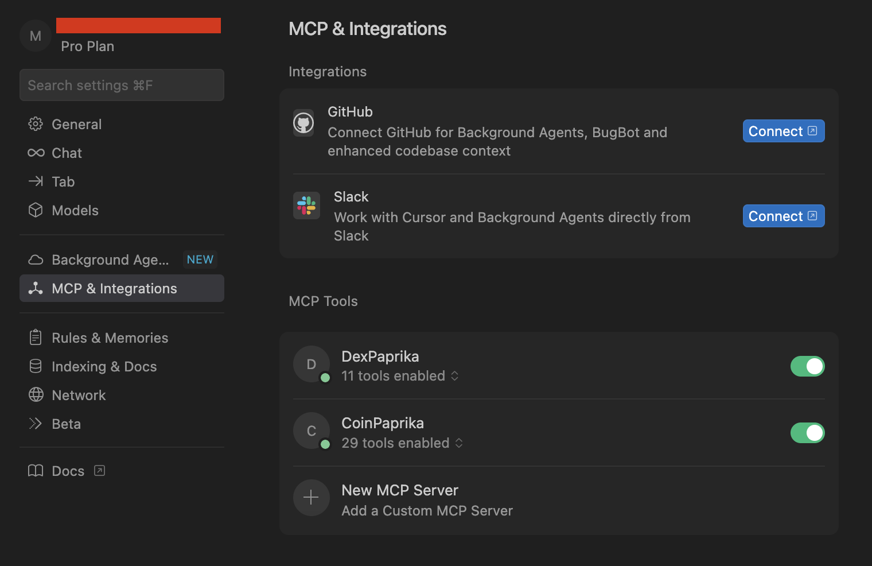Click the MCP Tools section heading

[323, 301]
